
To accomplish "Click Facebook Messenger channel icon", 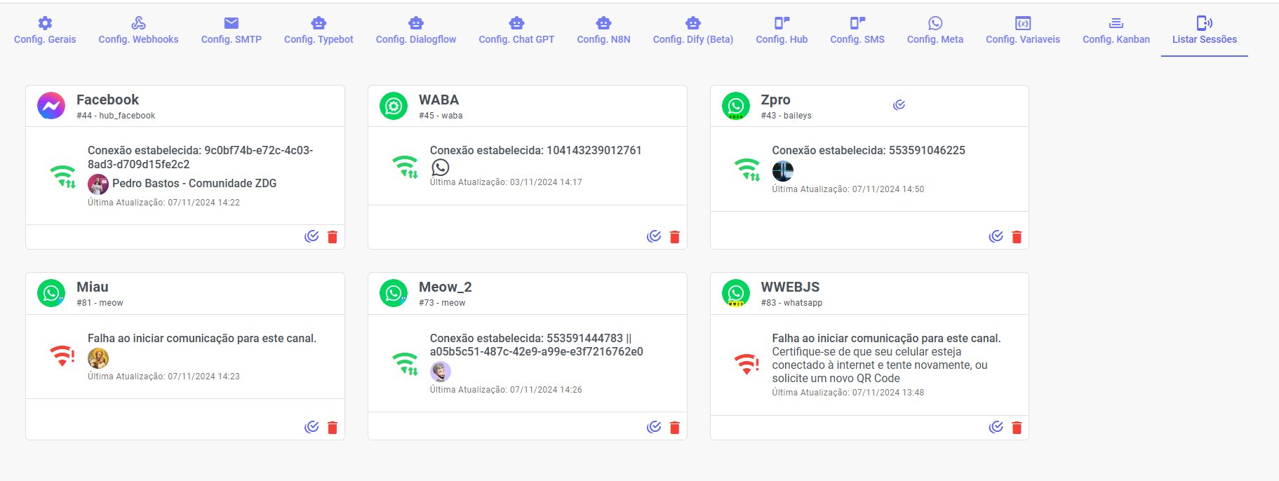I will coord(51,106).
